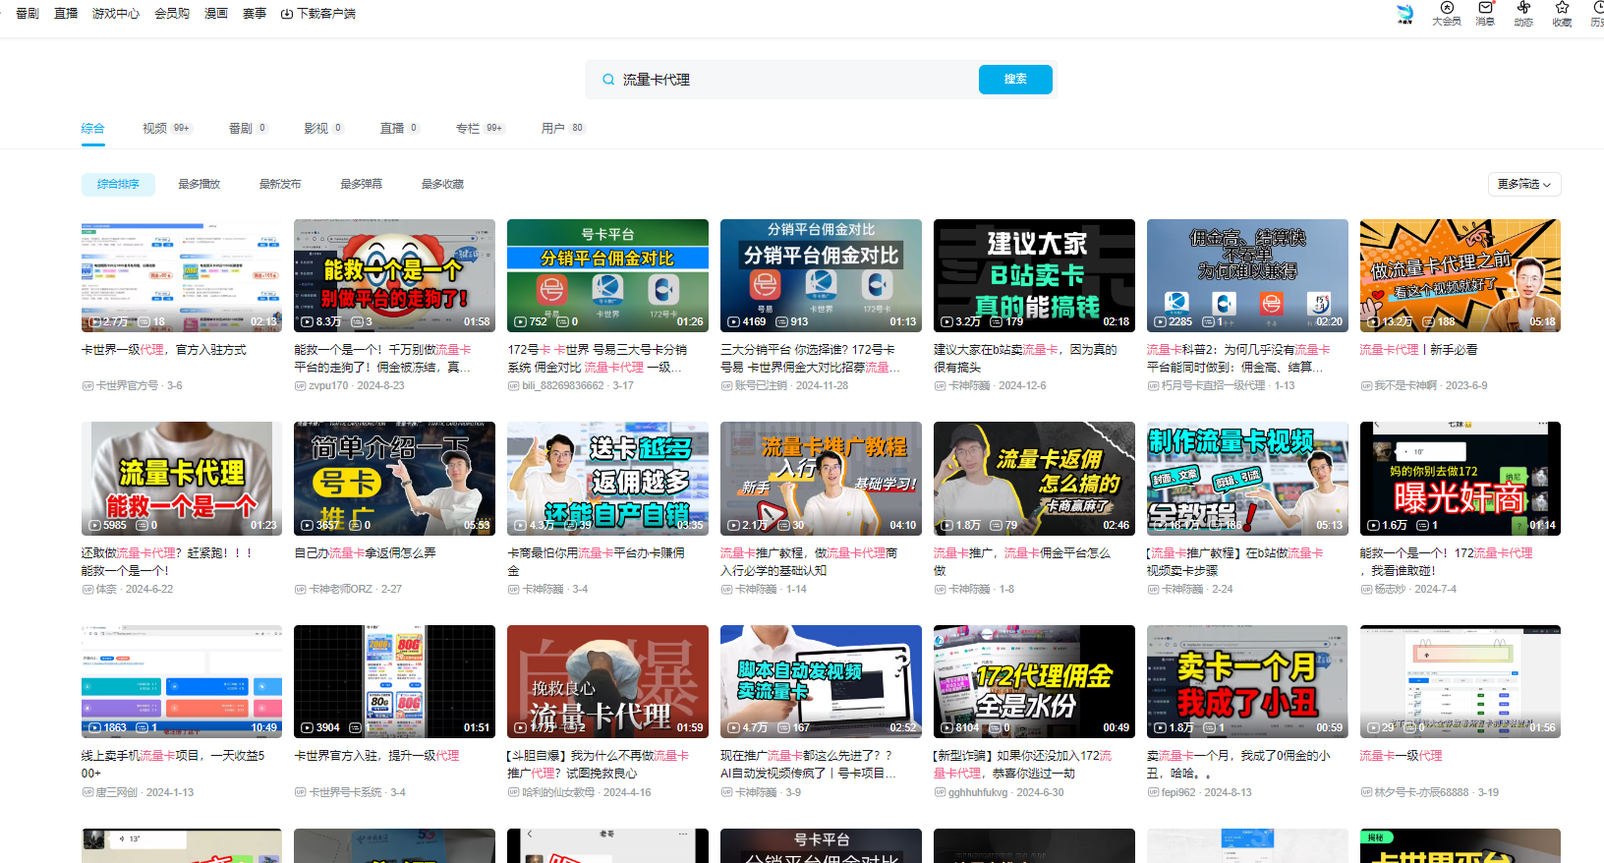Open 漫画 in top navigation
Screen dimensions: 1604x863
[216, 14]
